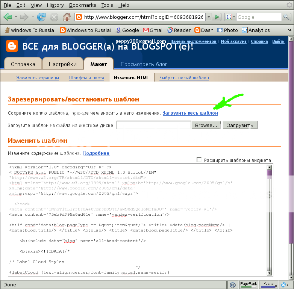Click Выйти logout link

[278, 41]
